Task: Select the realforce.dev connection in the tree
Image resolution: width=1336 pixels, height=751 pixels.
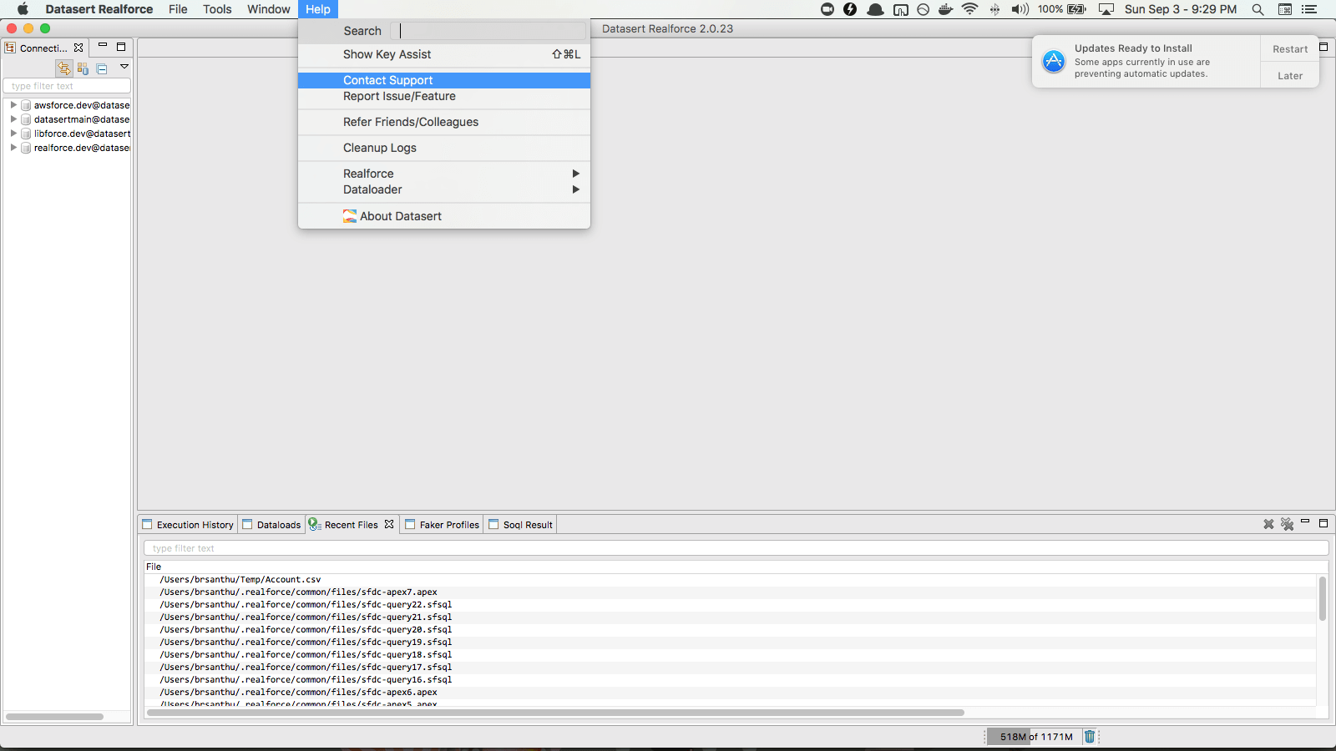Action: 81,148
